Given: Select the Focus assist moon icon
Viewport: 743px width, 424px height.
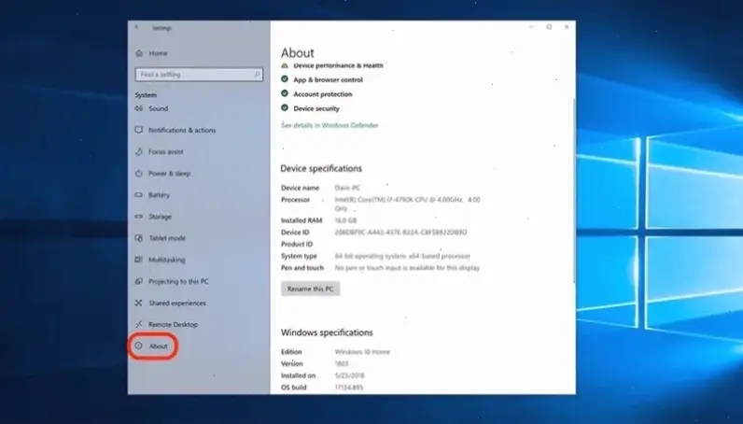Looking at the screenshot, I should tap(138, 152).
